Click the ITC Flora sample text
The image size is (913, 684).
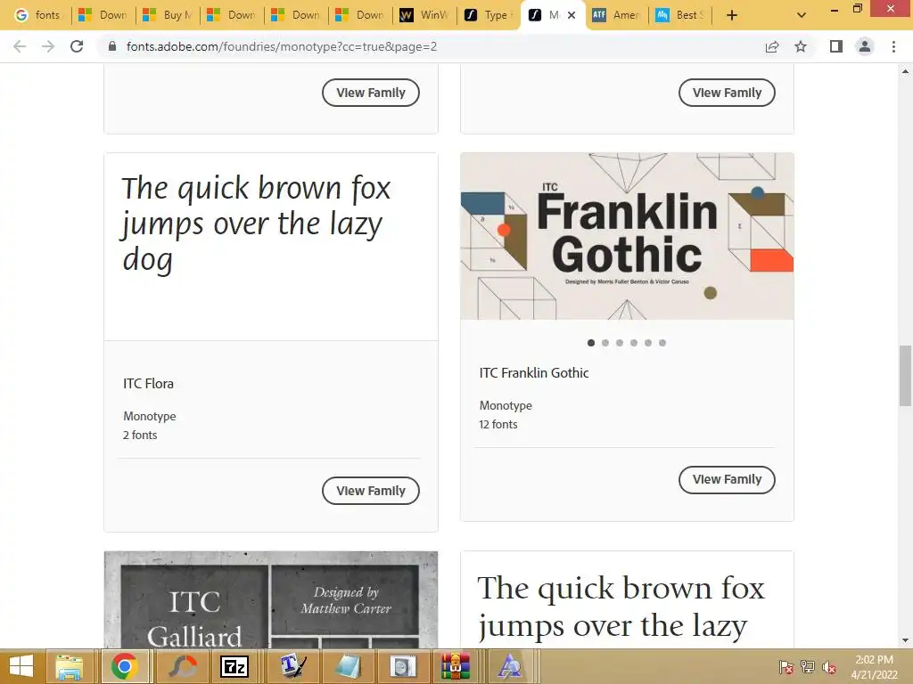coord(256,224)
